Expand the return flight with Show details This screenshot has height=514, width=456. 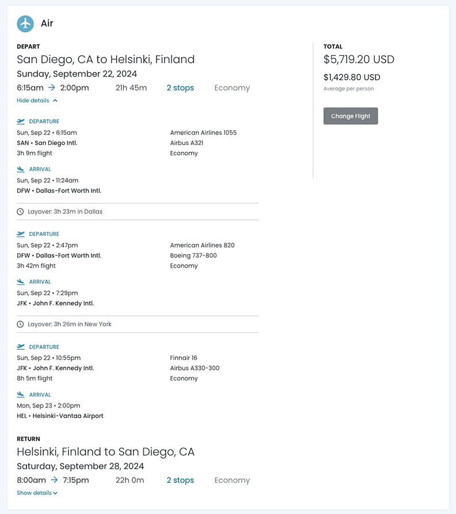tap(37, 493)
